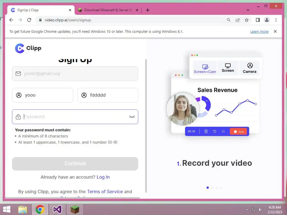287x215 pixels.
Task: Click the 'Sales Revenue' chart title
Action: (217, 90)
